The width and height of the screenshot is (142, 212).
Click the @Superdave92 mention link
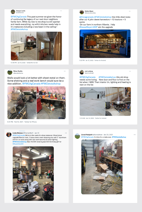point(18,144)
